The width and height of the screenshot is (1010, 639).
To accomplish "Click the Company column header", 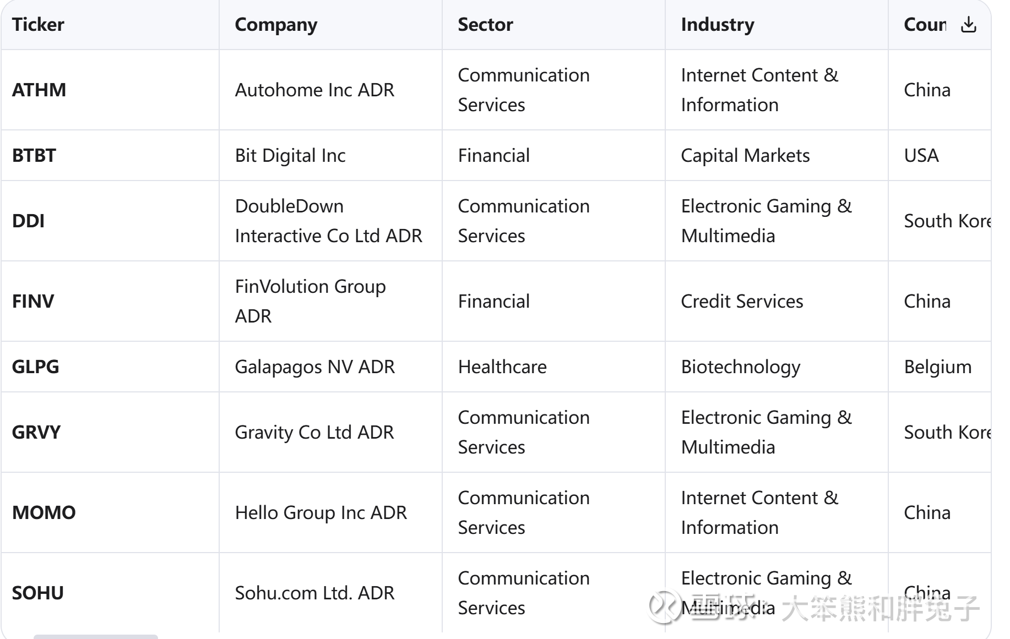I will click(x=276, y=25).
